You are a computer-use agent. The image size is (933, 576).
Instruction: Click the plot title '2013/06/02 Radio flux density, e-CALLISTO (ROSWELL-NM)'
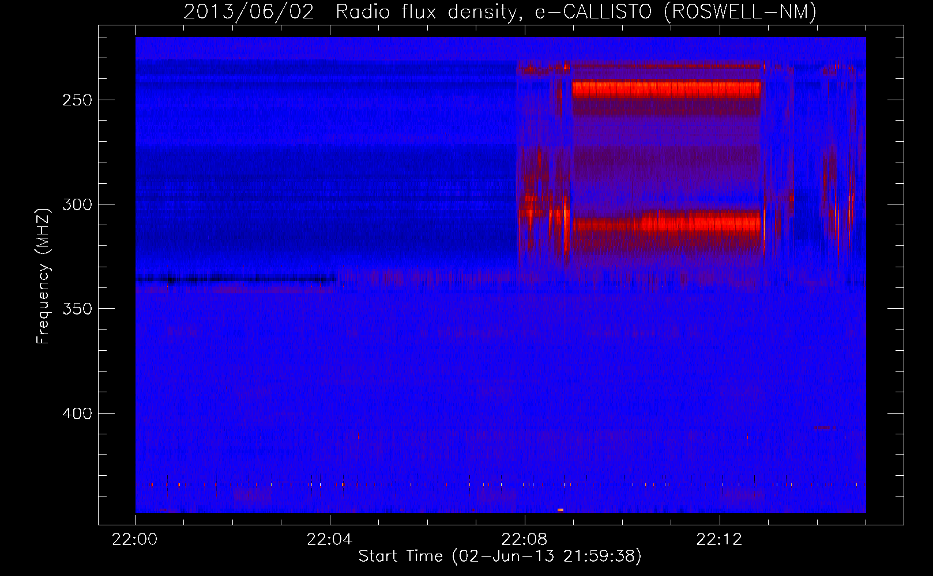coord(500,12)
